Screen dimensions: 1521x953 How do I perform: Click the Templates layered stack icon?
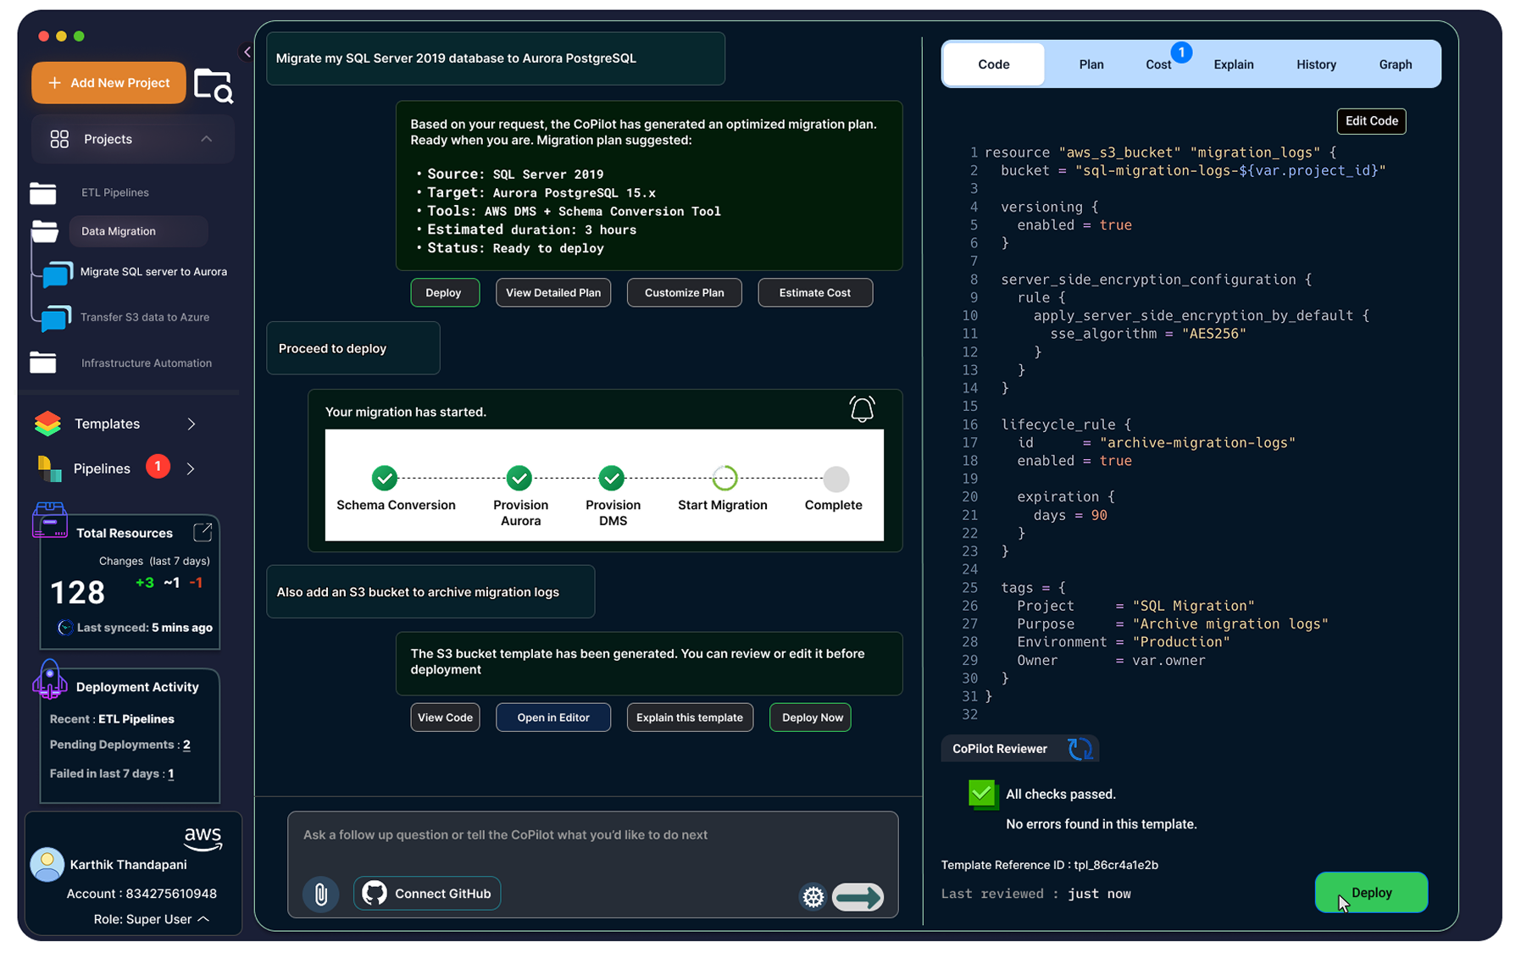tap(48, 424)
